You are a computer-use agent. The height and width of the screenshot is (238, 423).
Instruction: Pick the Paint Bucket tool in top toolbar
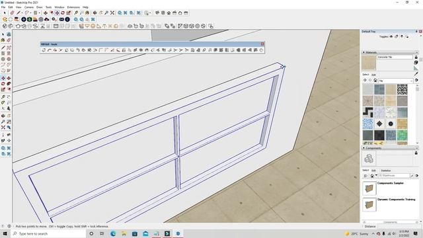[87, 13]
